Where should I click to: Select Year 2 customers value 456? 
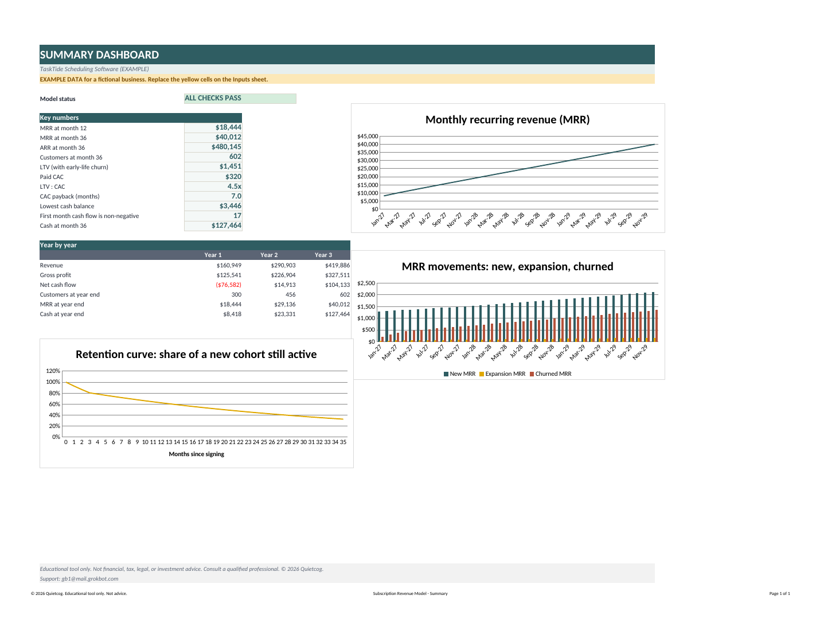(291, 295)
